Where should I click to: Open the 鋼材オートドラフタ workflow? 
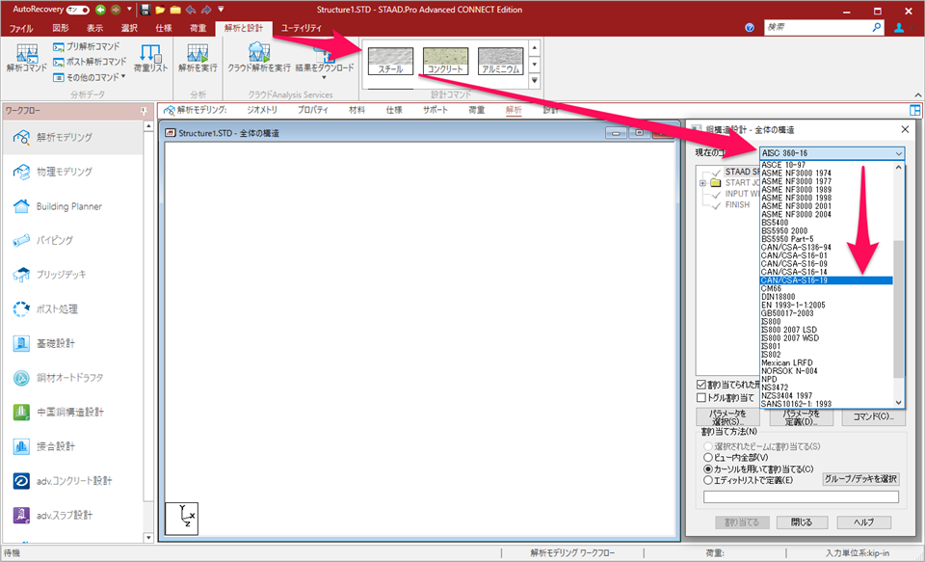pyautogui.click(x=72, y=377)
